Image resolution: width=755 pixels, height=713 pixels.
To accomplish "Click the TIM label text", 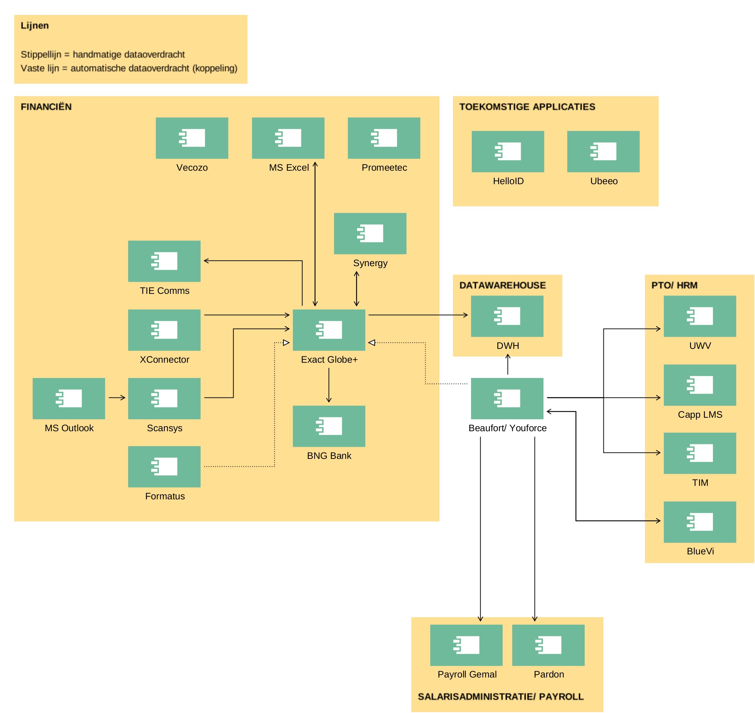I will click(x=700, y=483).
